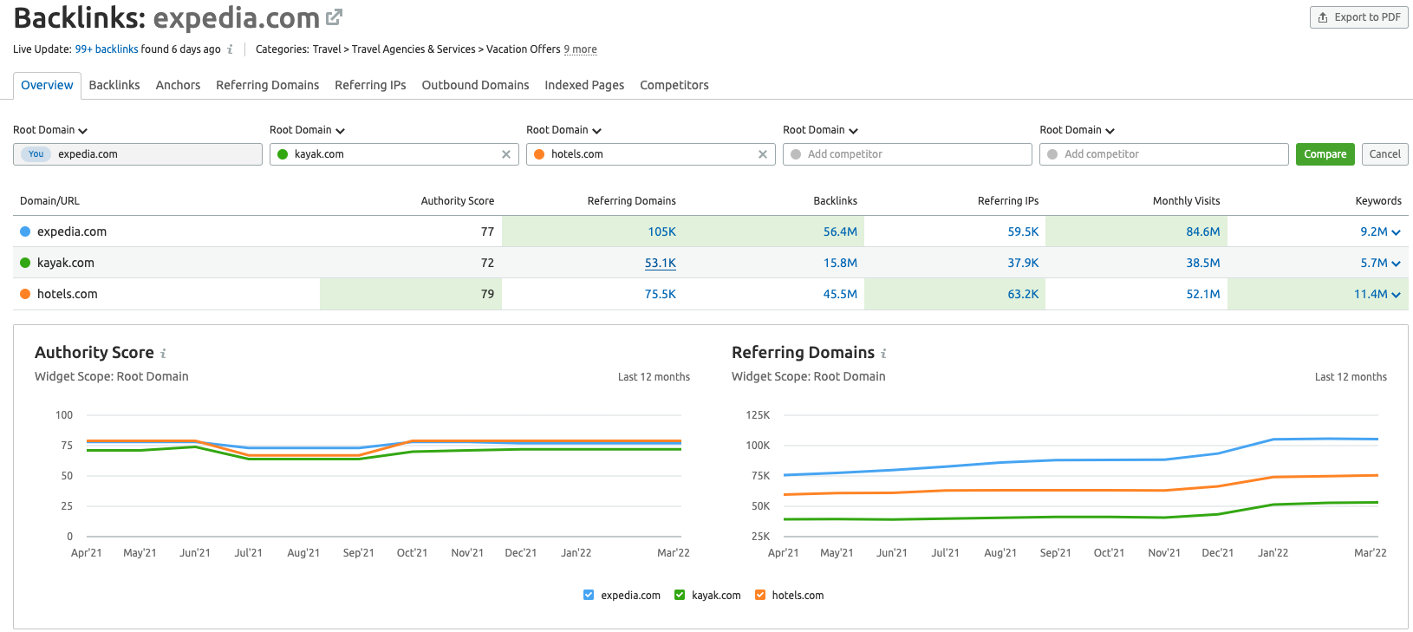Open expedia.com external link icon

click(x=334, y=16)
